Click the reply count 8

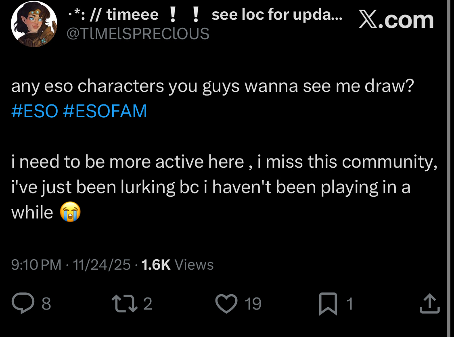pos(46,304)
